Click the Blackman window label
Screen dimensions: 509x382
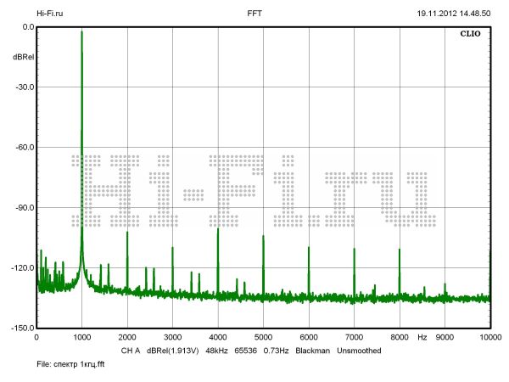click(x=312, y=350)
